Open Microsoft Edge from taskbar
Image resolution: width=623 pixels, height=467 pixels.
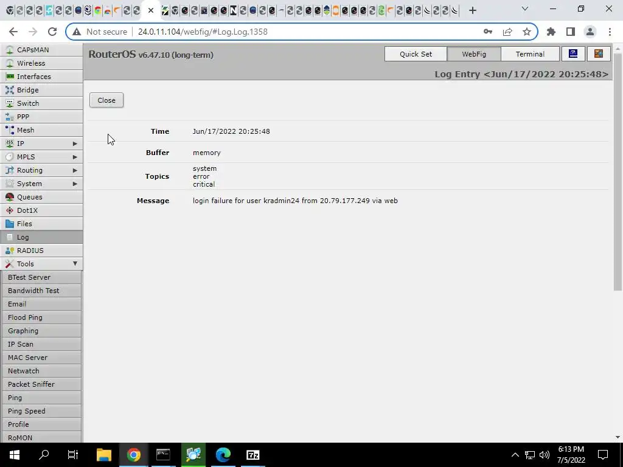[223, 455]
